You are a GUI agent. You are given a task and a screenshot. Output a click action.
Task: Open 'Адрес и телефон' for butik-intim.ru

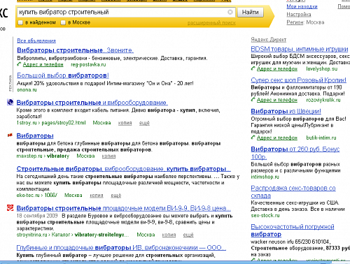[277, 138]
